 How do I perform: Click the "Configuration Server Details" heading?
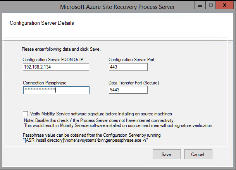42,23
